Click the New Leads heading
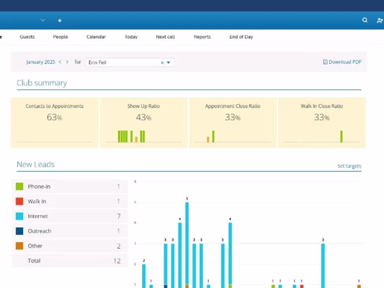This screenshot has height=288, width=384. click(x=36, y=164)
